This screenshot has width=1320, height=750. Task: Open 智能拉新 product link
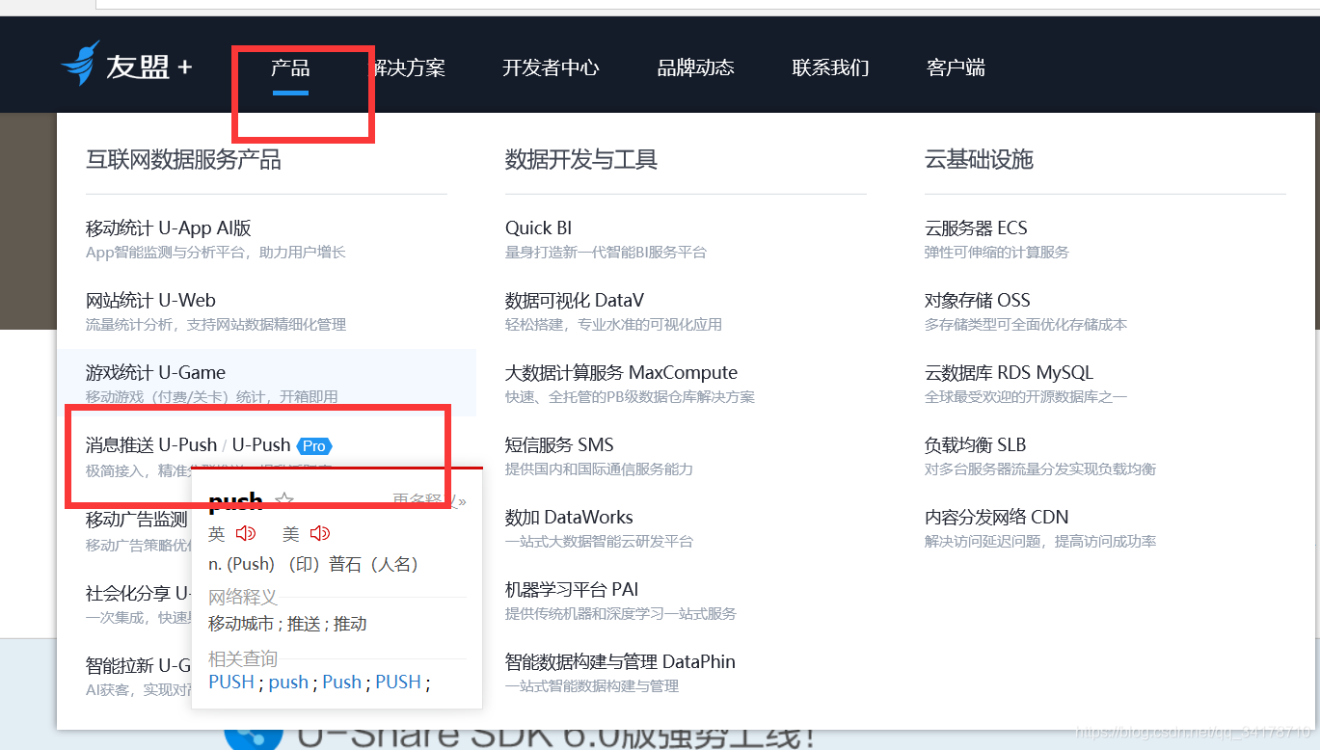139,665
